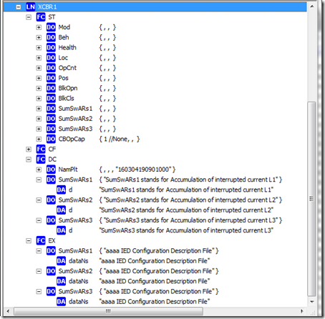The image size is (325, 319).
Task: Click DA icon of dataNs under EX SumSwARs1
Action: pos(61,261)
